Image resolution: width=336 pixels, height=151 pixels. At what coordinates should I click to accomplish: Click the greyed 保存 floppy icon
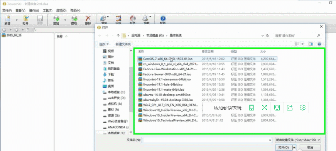tap(40, 19)
